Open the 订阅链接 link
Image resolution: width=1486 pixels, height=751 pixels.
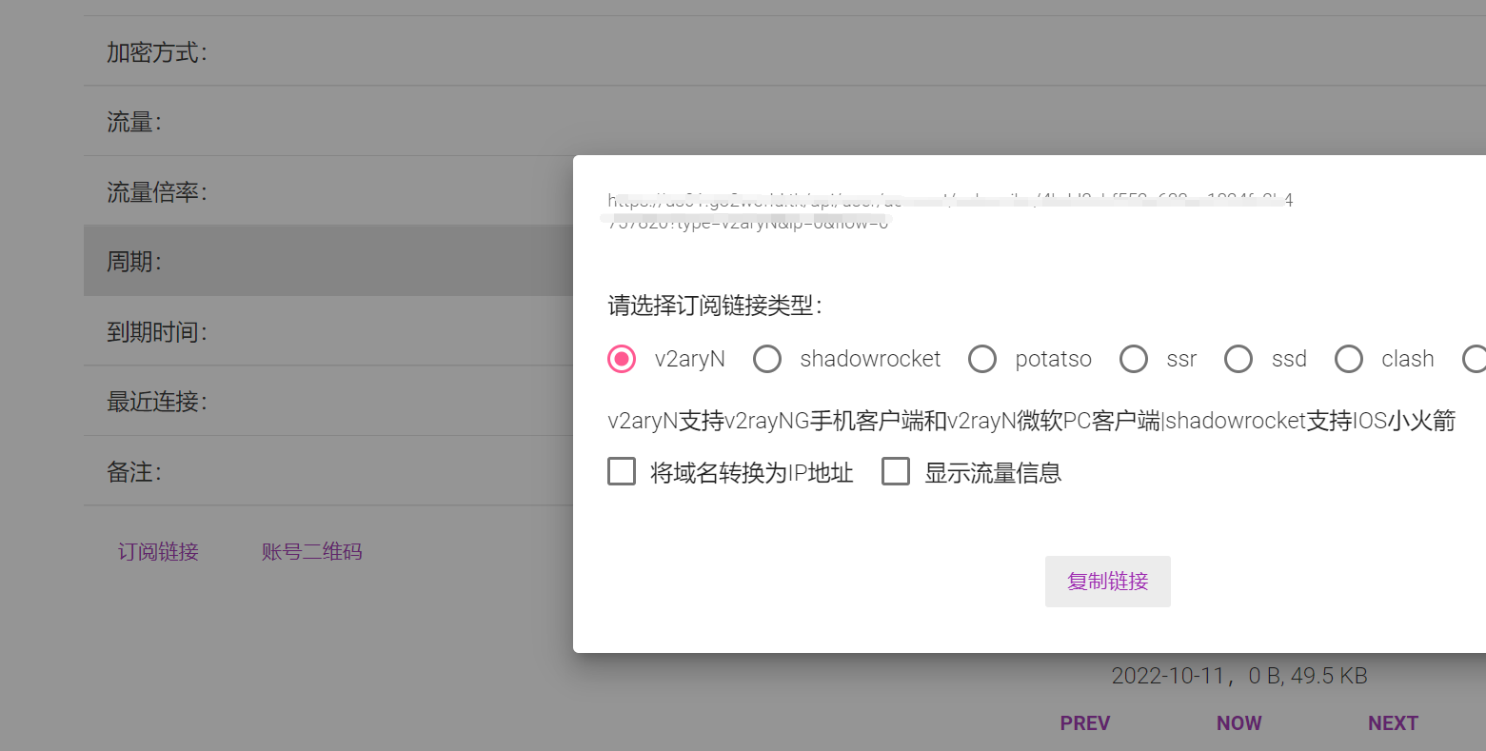click(158, 552)
